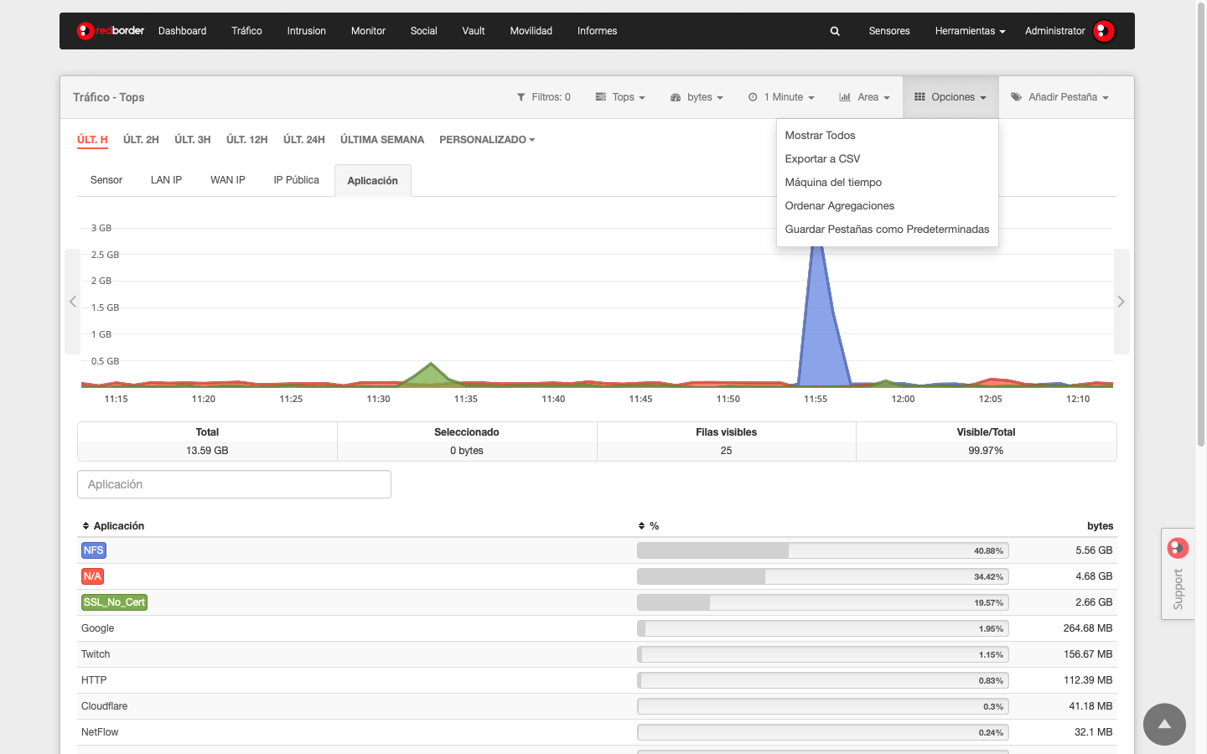Open the Support side tab
The image size is (1207, 754).
click(x=1178, y=574)
